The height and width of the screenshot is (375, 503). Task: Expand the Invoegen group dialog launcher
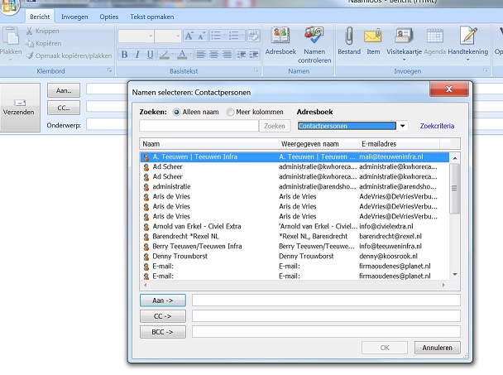485,70
